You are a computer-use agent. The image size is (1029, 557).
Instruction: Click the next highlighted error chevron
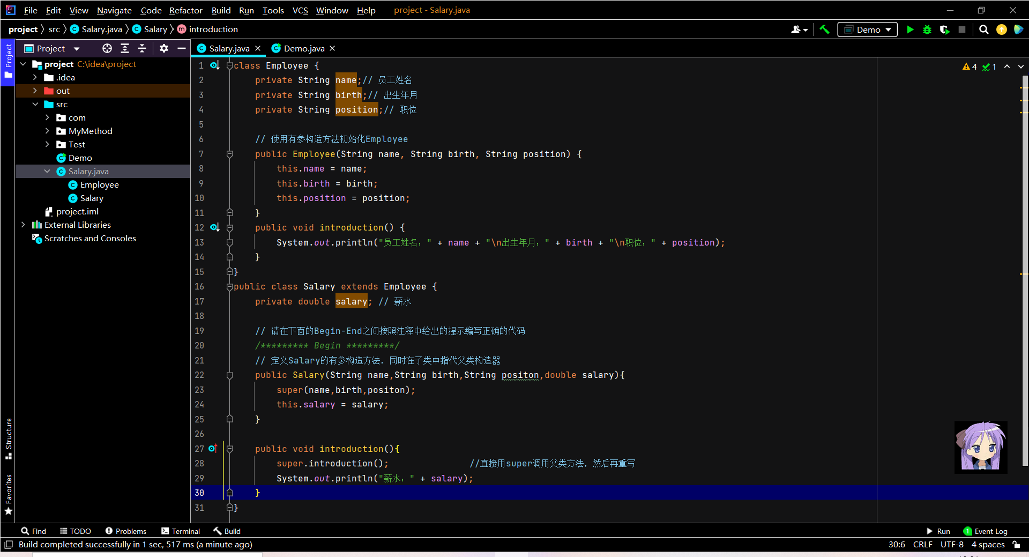click(1020, 66)
